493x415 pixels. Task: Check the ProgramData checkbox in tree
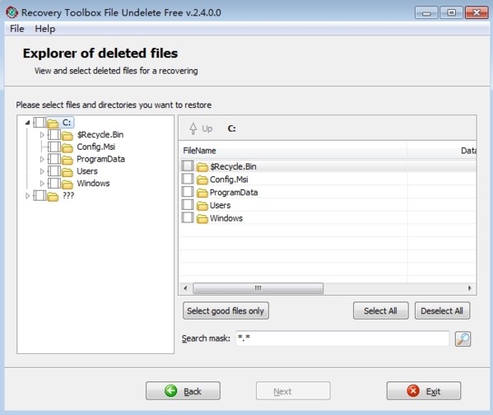[54, 159]
